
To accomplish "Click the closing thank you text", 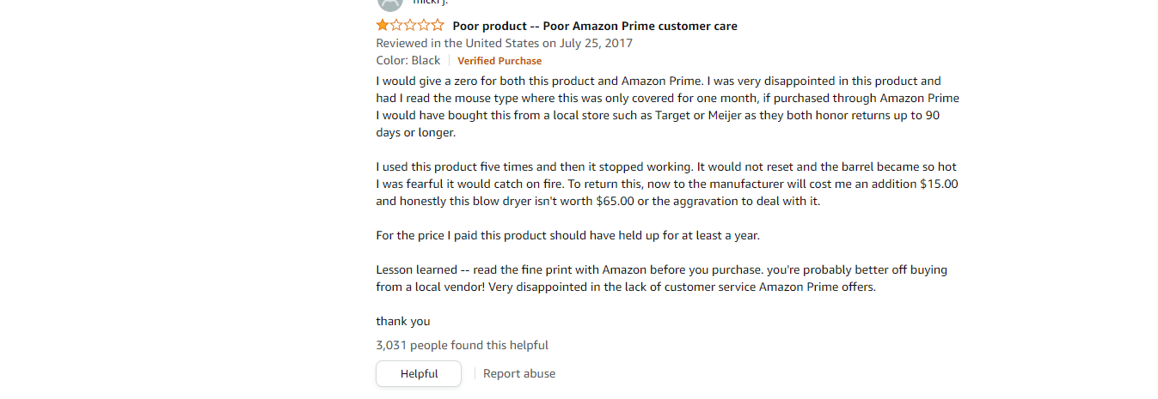I will [402, 321].
